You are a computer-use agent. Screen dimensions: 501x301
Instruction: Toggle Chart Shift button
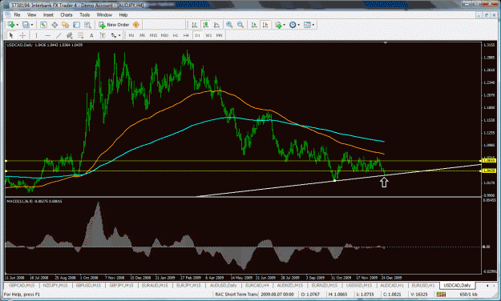pyautogui.click(x=265, y=25)
